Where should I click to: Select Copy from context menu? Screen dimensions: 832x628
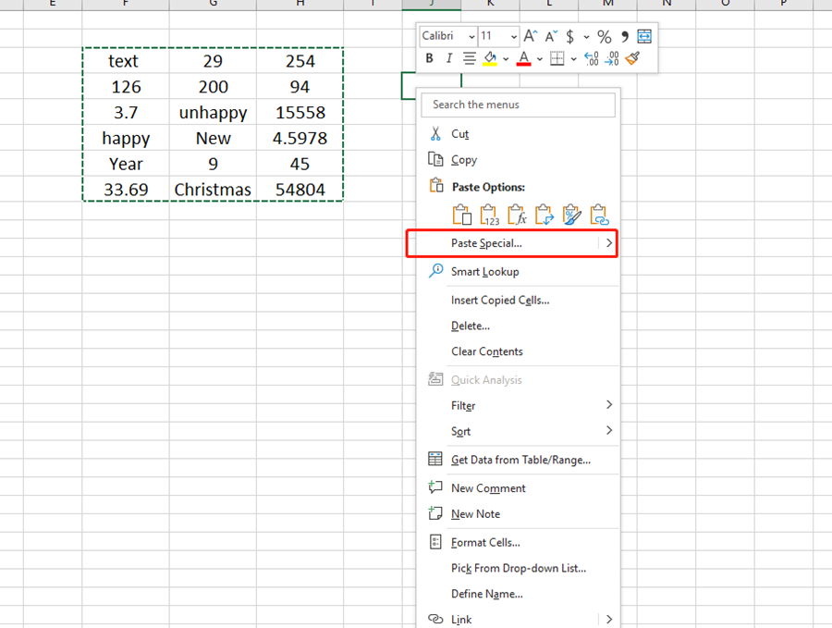(520, 159)
